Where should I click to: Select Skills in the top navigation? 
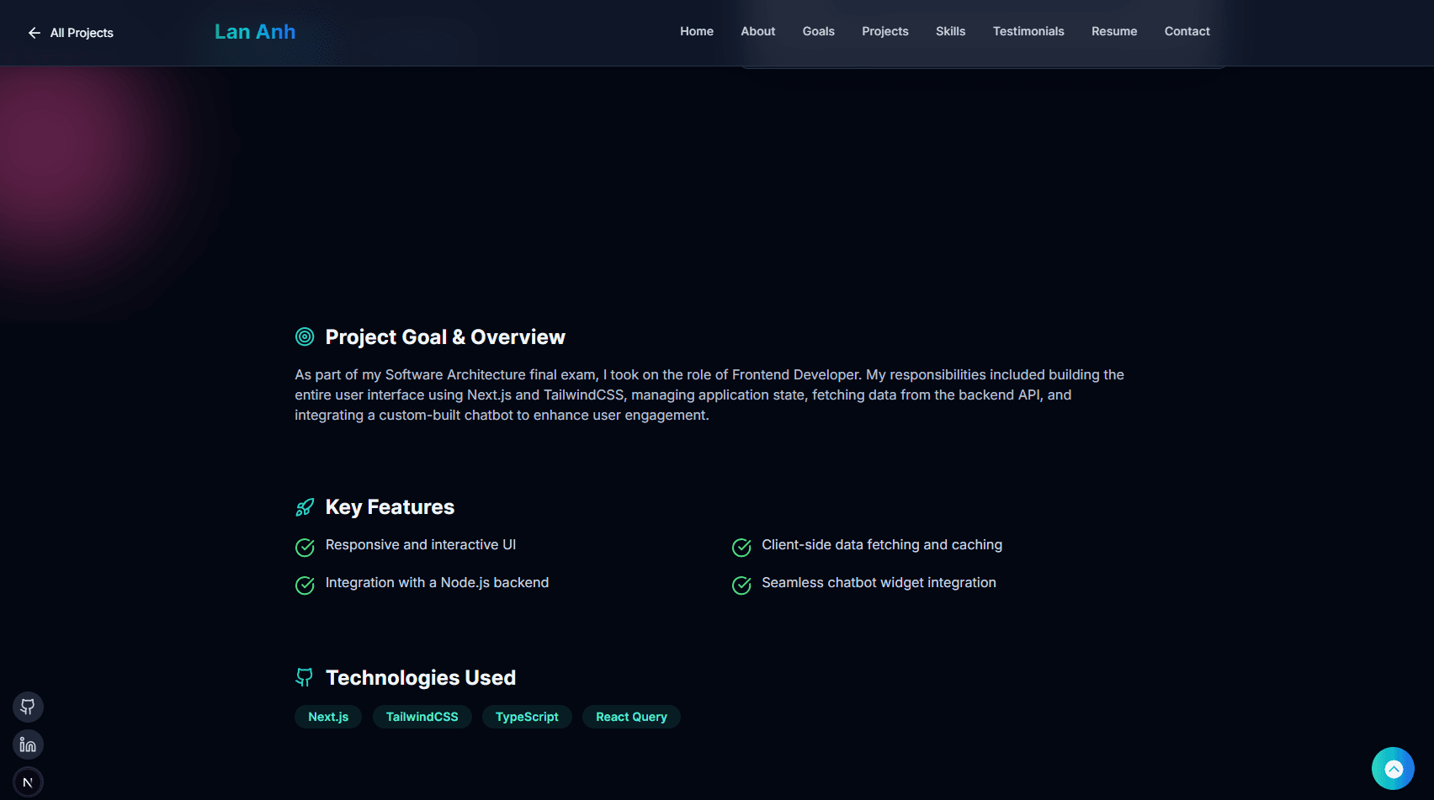tap(950, 31)
